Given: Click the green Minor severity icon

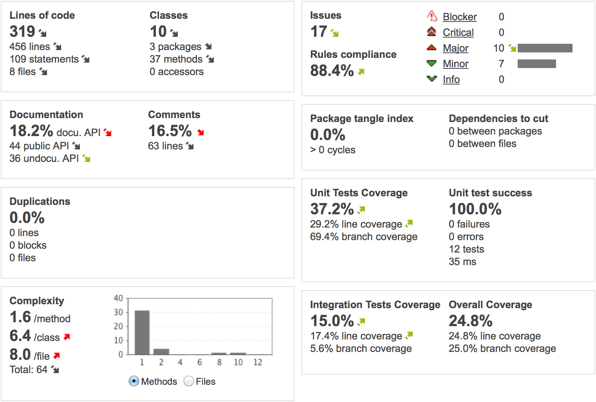Looking at the screenshot, I should point(432,63).
